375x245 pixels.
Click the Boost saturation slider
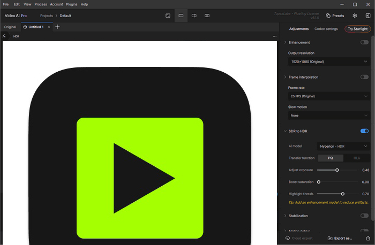(x=337, y=182)
